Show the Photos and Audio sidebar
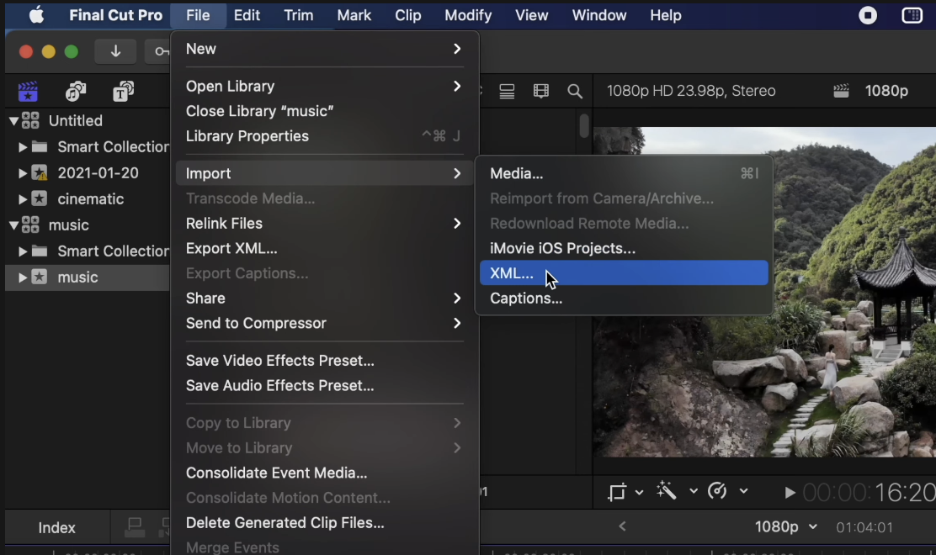Viewport: 936px width, 555px height. coord(76,91)
